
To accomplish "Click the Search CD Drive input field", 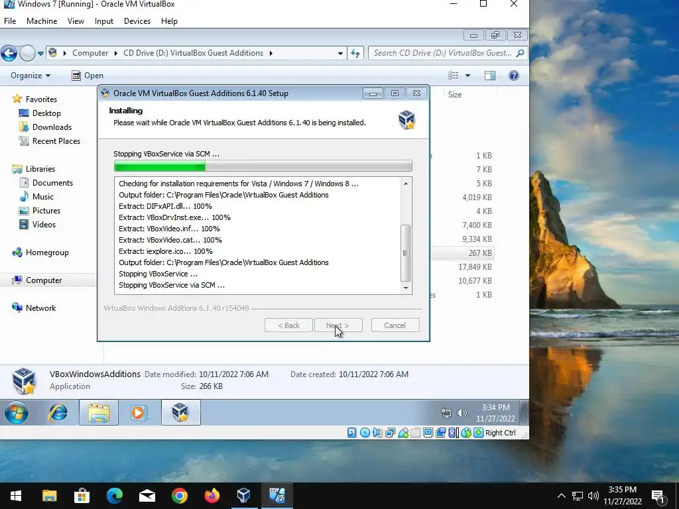I will pyautogui.click(x=448, y=53).
